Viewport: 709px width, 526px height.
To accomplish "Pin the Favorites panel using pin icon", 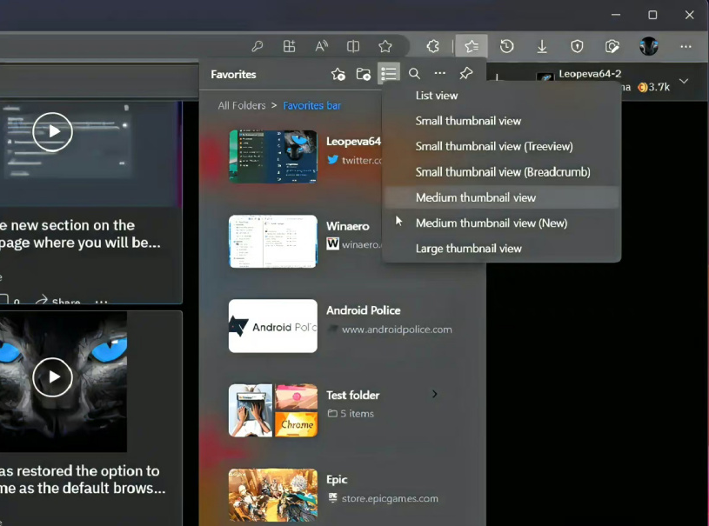I will click(466, 73).
